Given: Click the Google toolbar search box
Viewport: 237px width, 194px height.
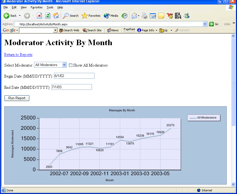Looking at the screenshot, I should (36, 31).
